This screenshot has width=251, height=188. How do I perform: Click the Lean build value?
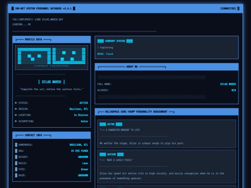tap(85, 163)
